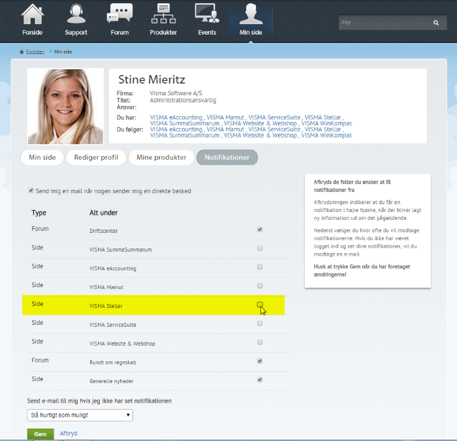
Task: Uncheck the Rundt om regnskab checkbox
Action: [x=260, y=361]
